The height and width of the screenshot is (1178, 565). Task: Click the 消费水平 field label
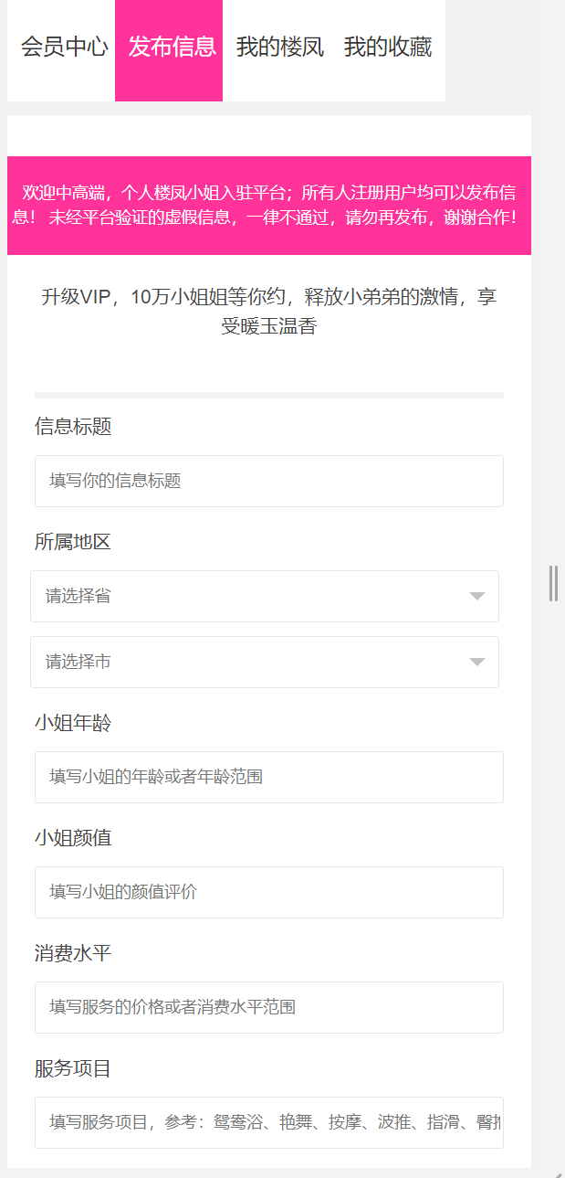pos(73,953)
